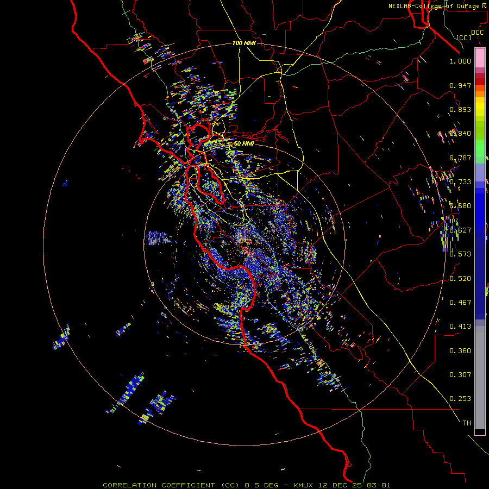Click the 03:01 timestamp in the caption
This screenshot has width=489, height=489.
tap(378, 485)
